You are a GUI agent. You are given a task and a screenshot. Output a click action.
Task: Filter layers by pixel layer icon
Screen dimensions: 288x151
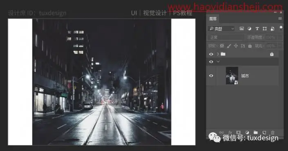pos(242,28)
